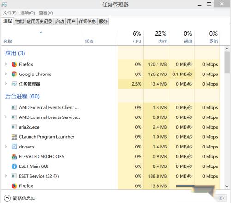Screen dimensions: 231x203
Task: Sort by the 网络 column header
Action: click(x=207, y=37)
